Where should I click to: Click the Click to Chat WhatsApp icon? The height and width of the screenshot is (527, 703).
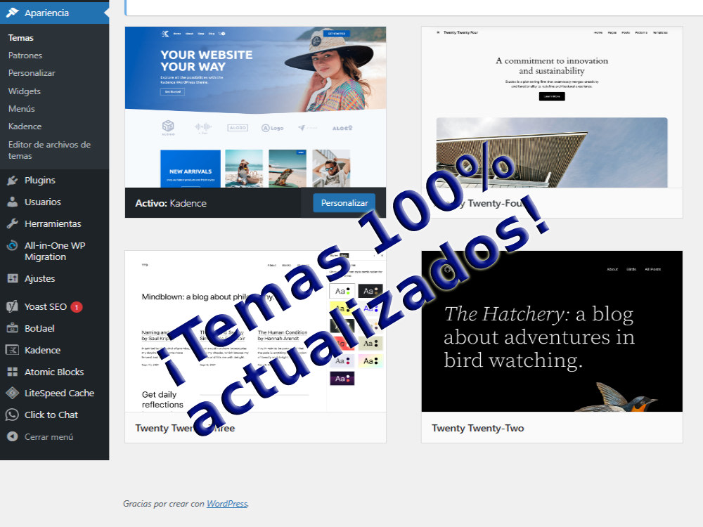pos(13,415)
